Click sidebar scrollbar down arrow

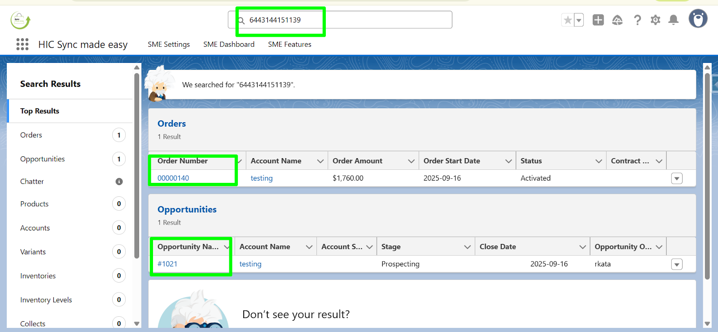[137, 323]
